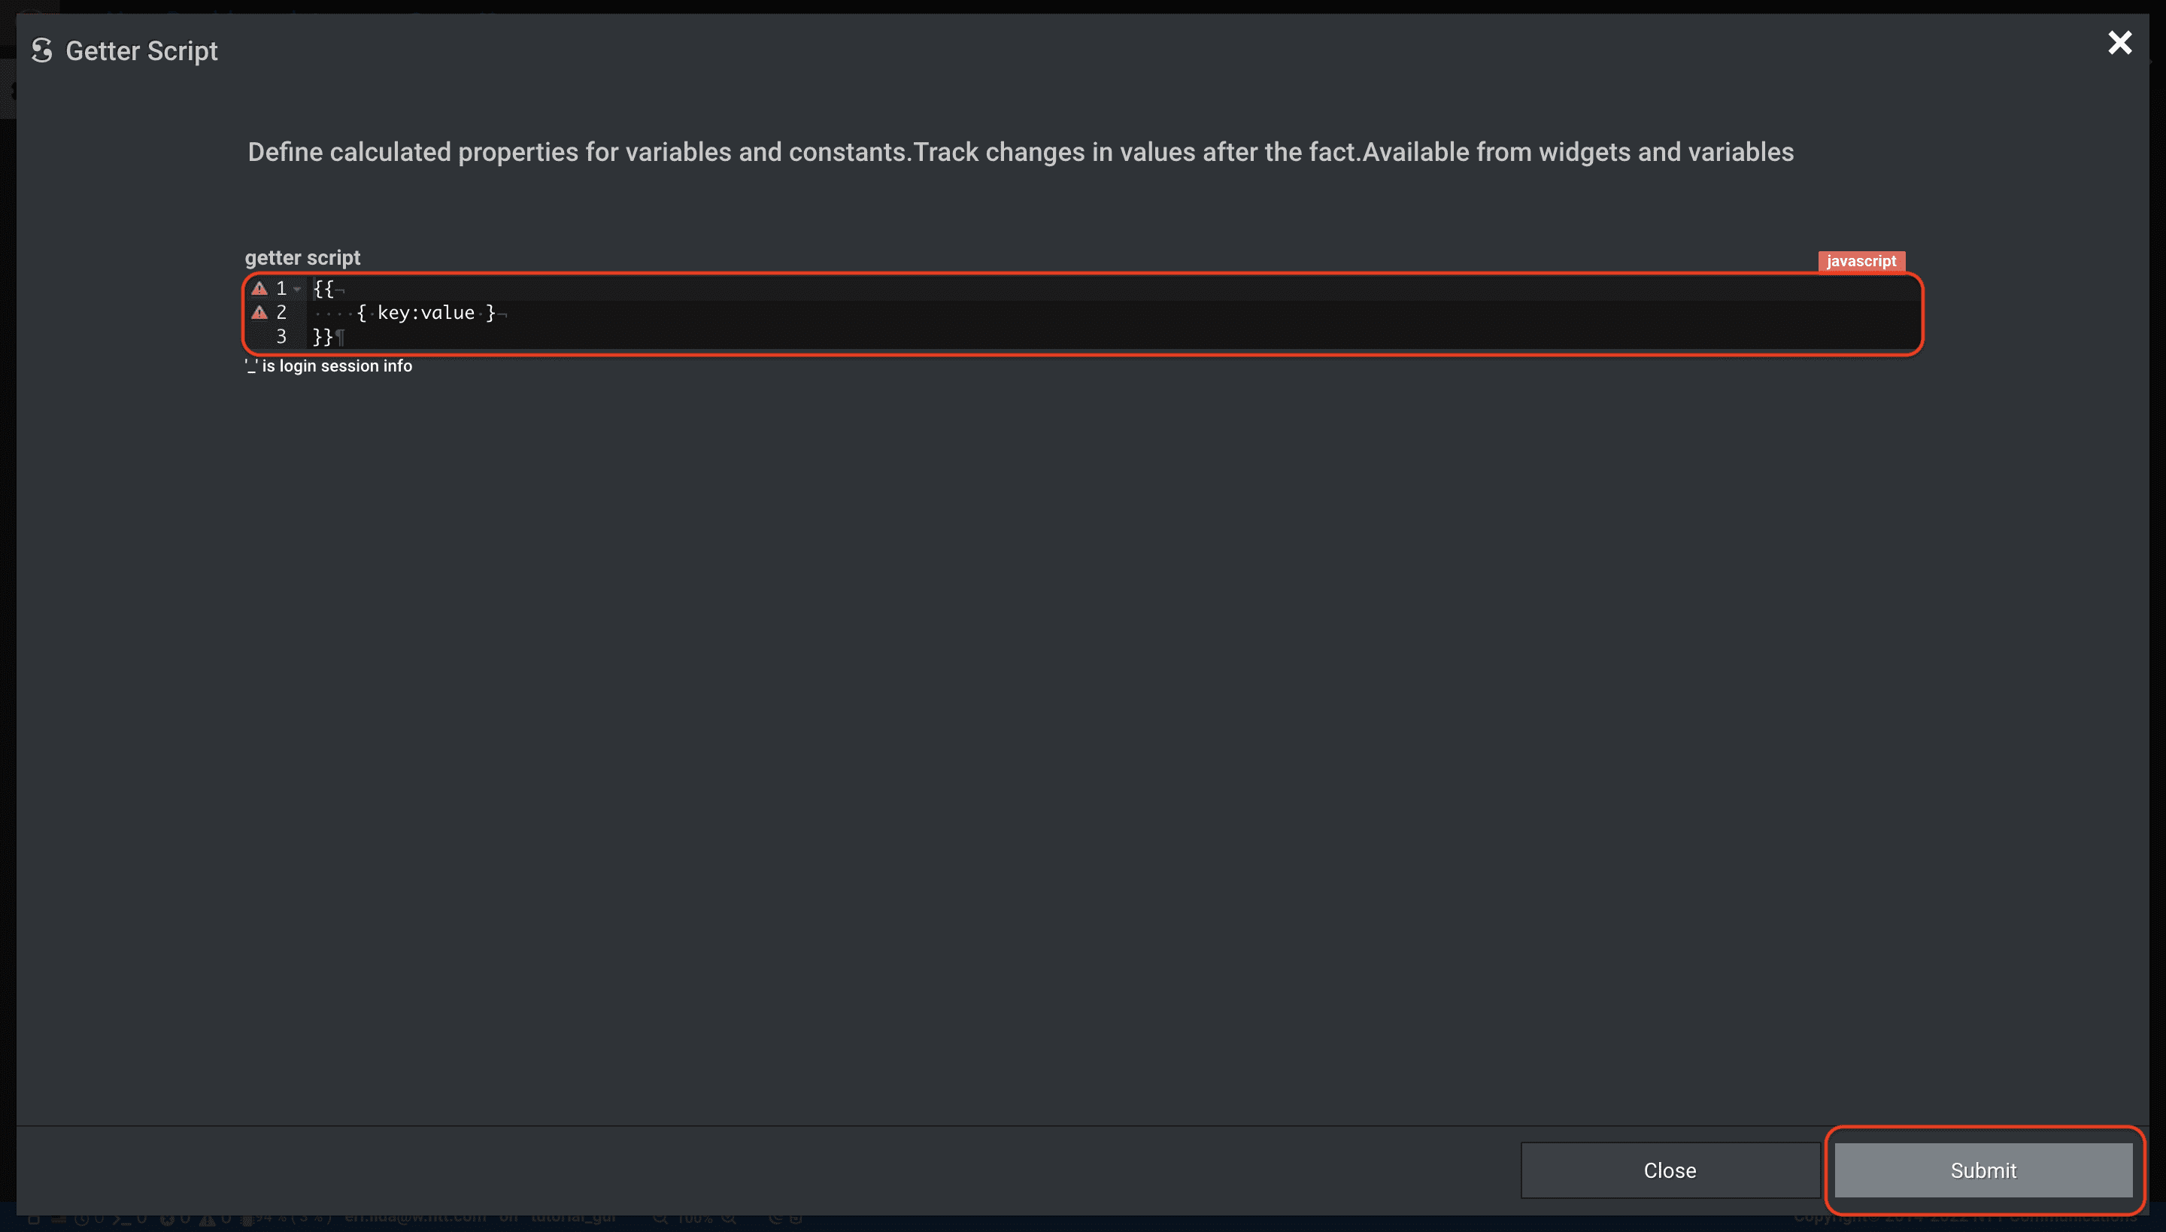
Task: Click empty space at end of editor line 2
Action: [1185, 313]
